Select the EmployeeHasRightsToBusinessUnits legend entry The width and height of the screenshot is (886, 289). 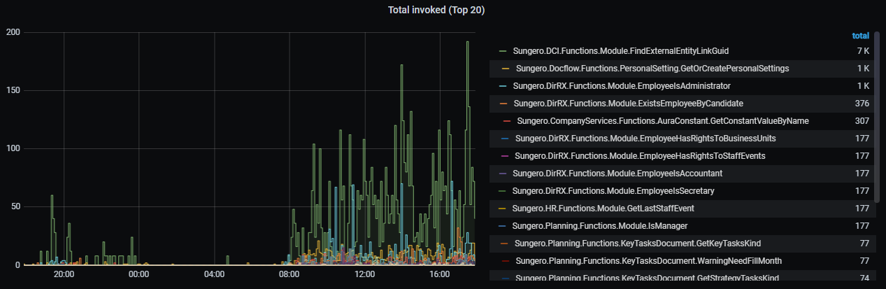coord(644,139)
